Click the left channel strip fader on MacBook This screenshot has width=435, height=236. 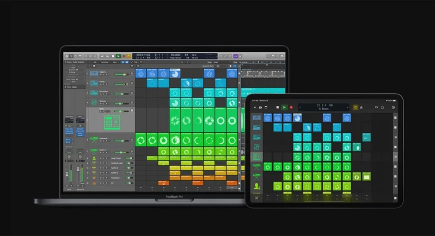pos(67,173)
